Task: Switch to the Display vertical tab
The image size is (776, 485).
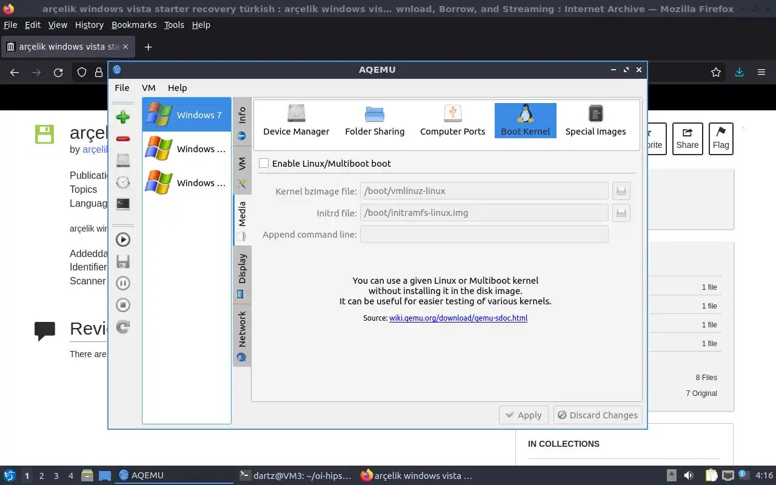Action: tap(242, 275)
